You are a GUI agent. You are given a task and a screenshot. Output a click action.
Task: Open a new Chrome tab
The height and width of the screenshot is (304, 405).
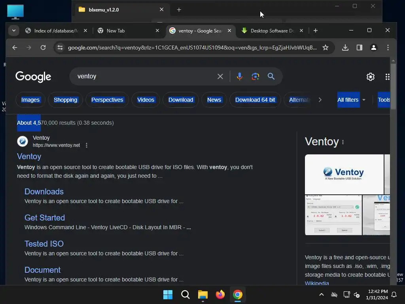pos(315,31)
